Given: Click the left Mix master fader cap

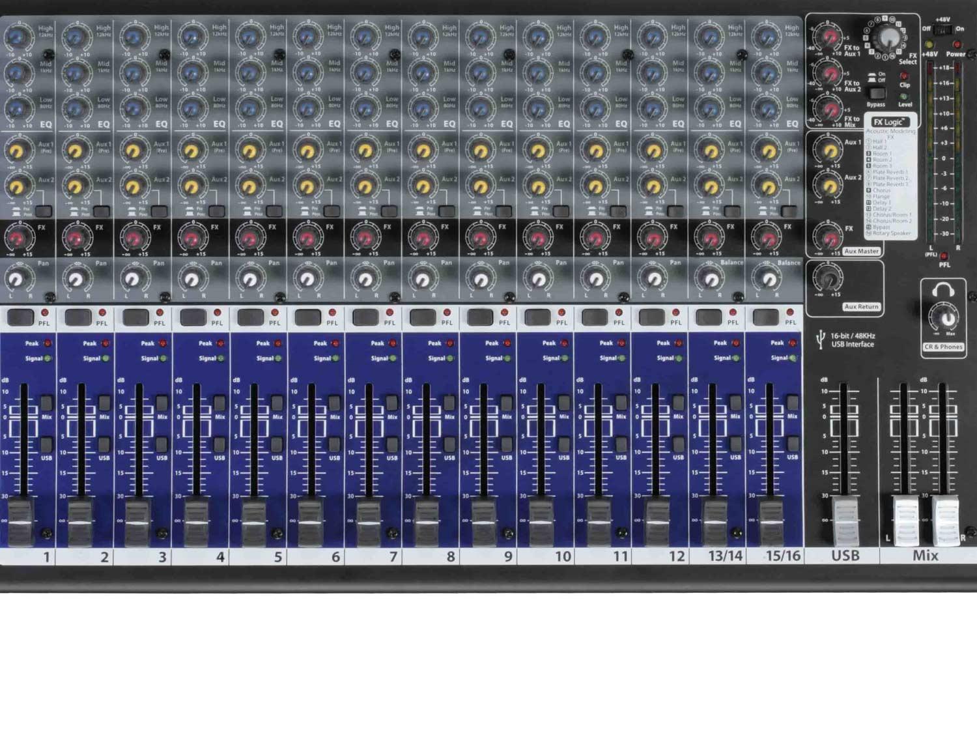Looking at the screenshot, I should [x=905, y=520].
